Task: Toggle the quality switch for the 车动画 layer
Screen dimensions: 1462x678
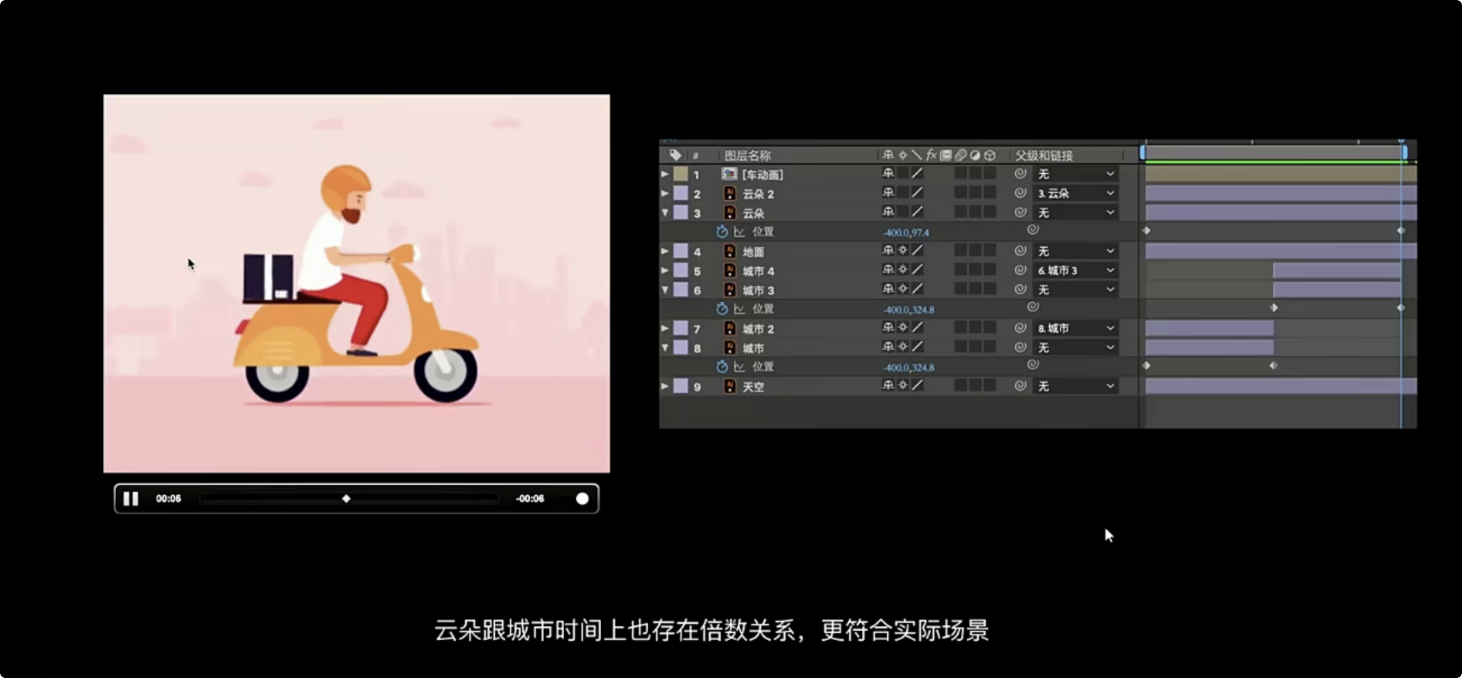Action: coord(917,173)
